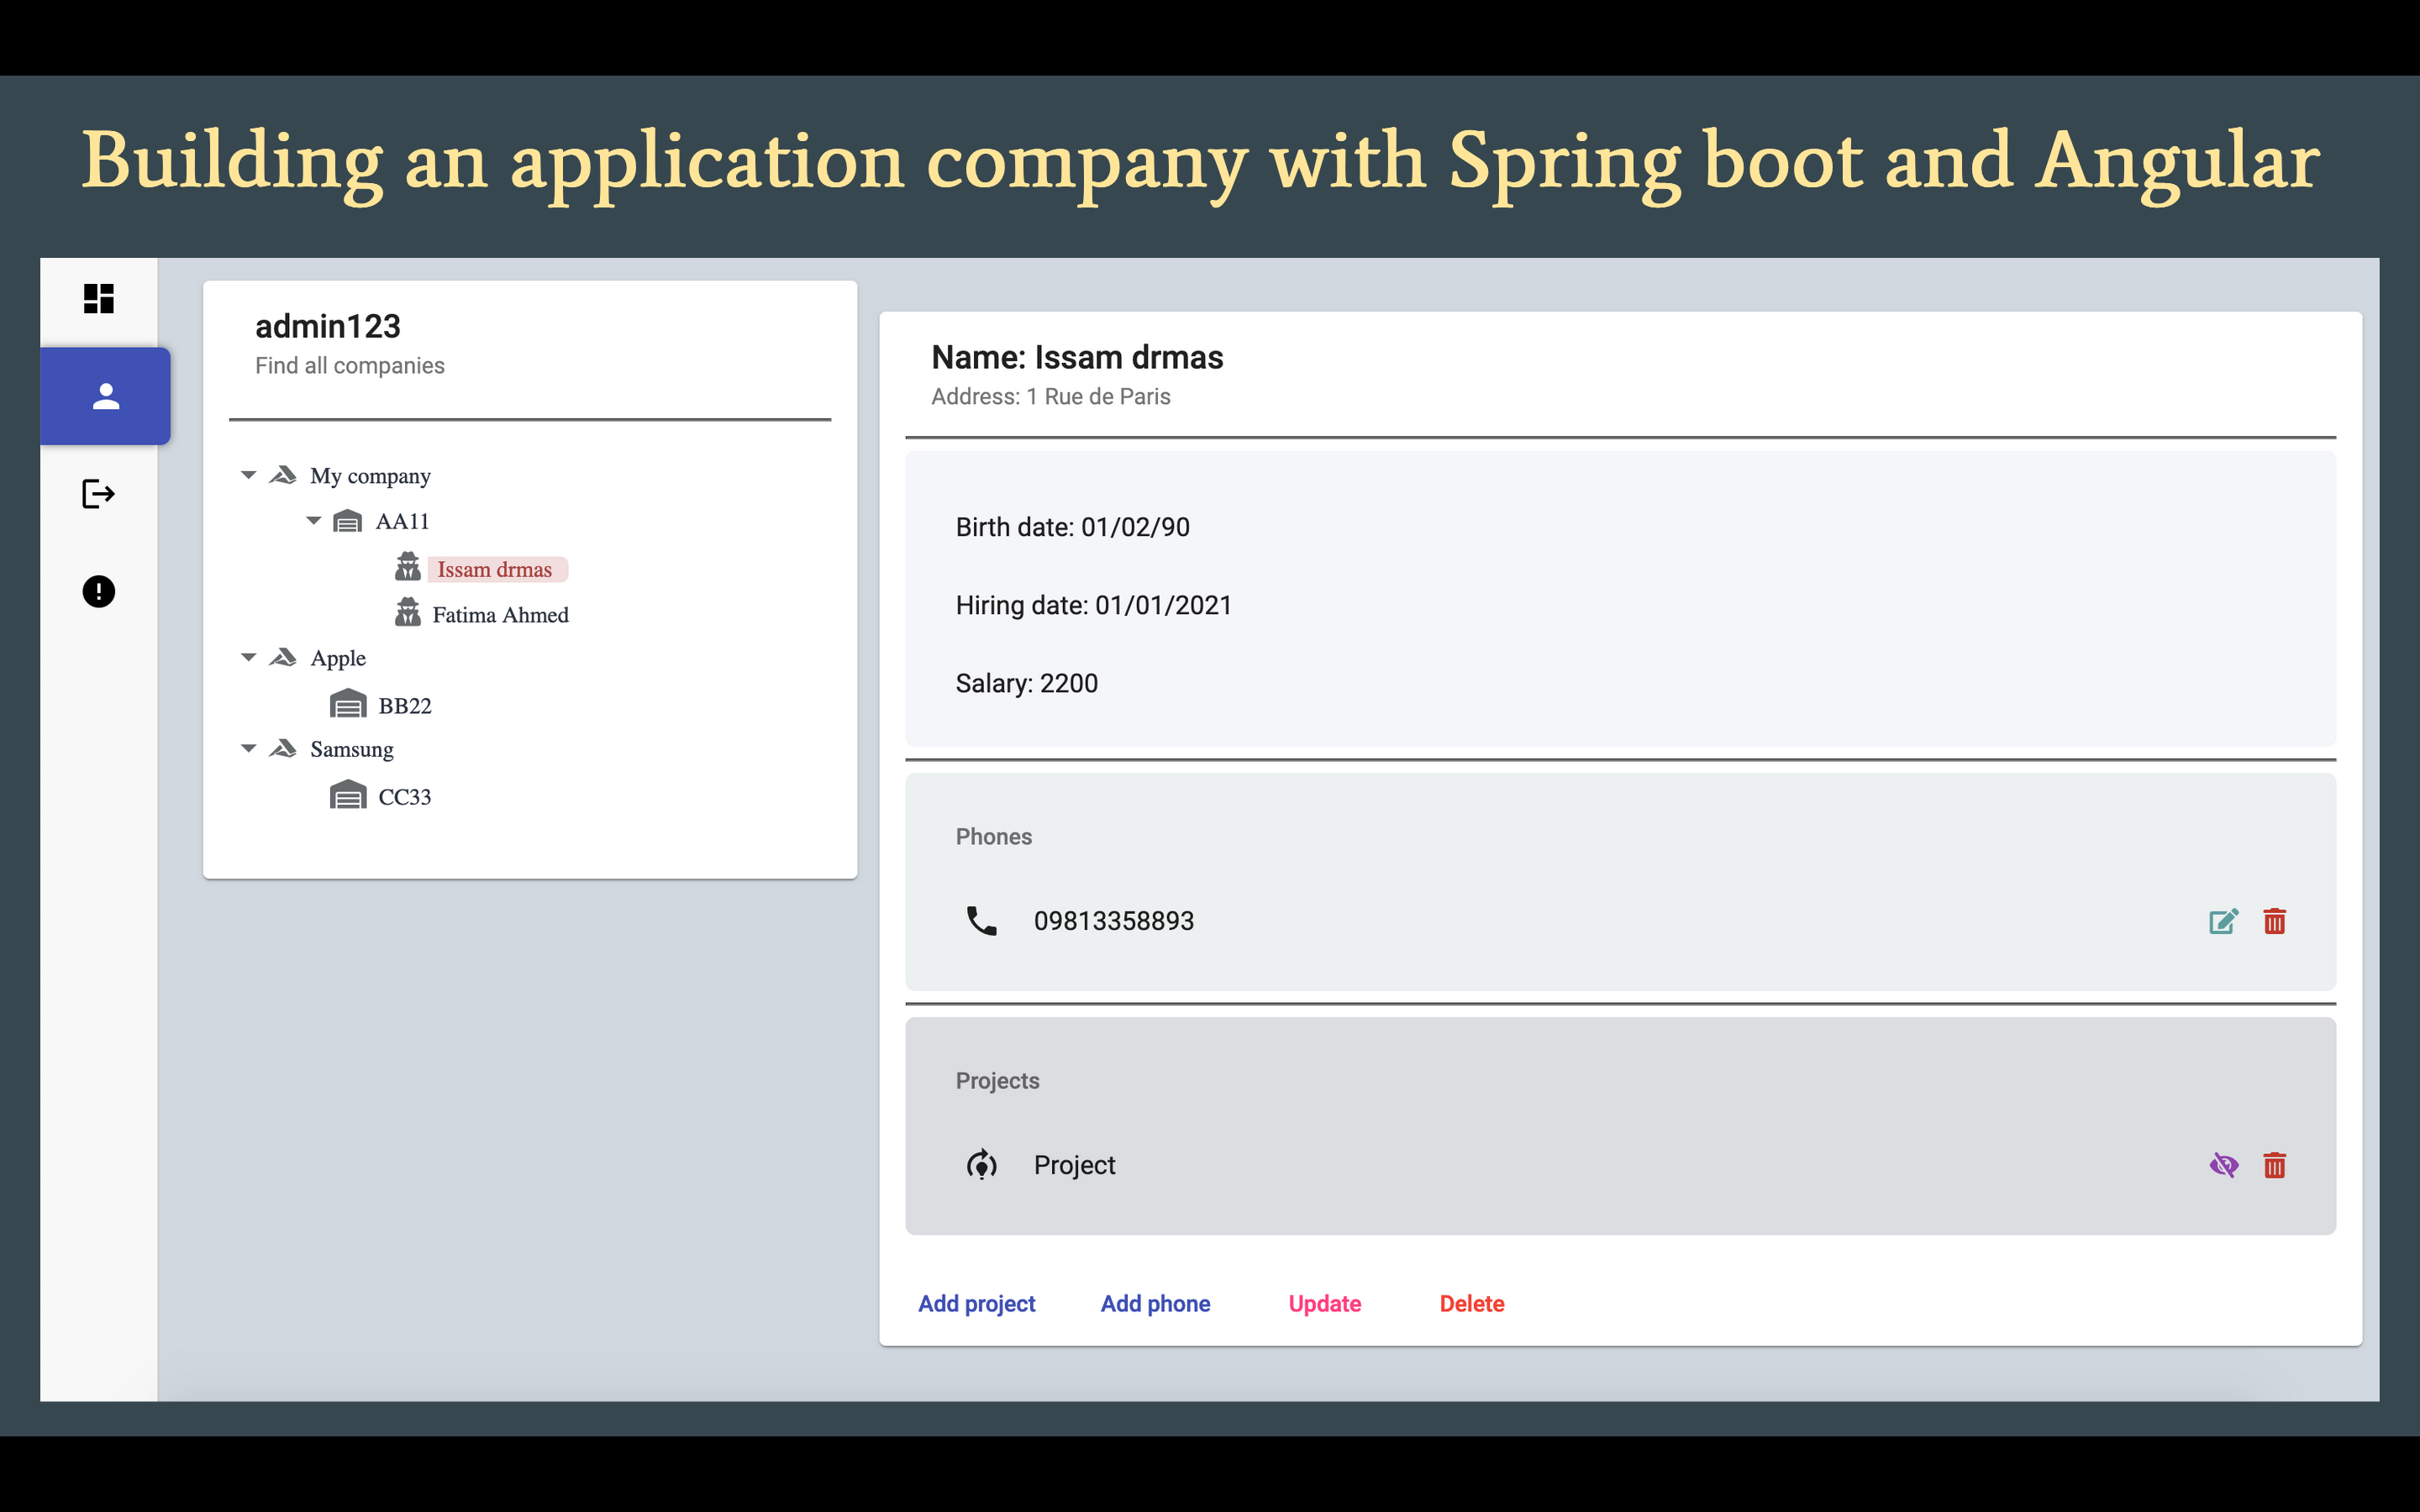The height and width of the screenshot is (1512, 2420).
Task: Collapse the AA11 department node
Action: point(314,520)
